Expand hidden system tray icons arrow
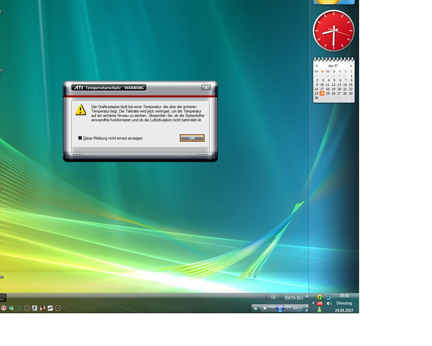 tap(313, 303)
